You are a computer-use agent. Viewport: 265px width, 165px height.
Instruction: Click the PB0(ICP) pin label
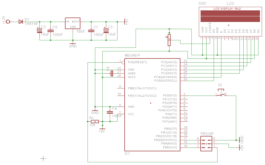coord(171,129)
